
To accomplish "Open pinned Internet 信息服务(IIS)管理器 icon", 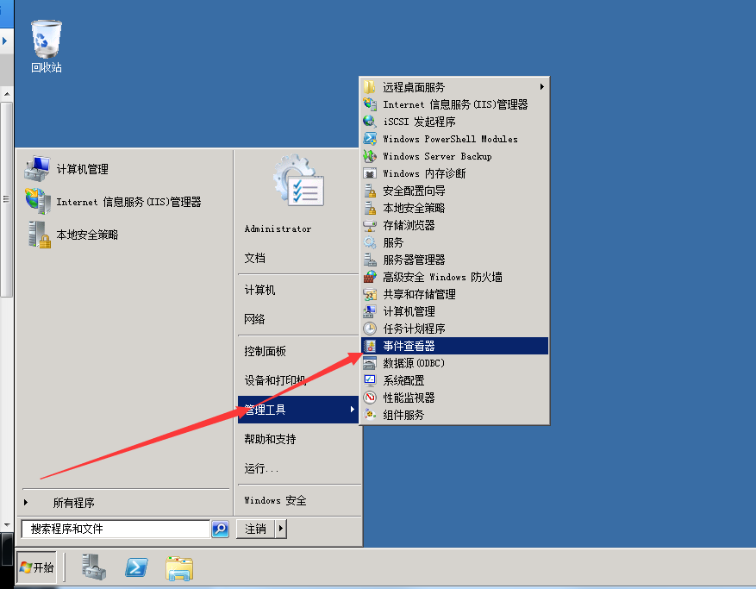I will pos(38,202).
